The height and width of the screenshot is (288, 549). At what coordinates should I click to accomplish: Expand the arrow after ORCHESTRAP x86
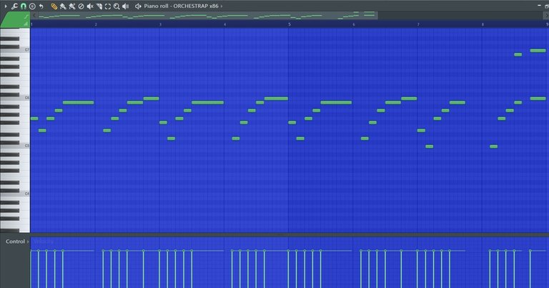[x=222, y=6]
